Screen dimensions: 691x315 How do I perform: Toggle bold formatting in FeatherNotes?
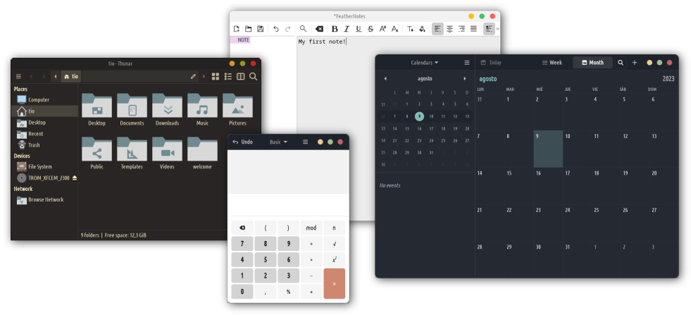(x=335, y=29)
